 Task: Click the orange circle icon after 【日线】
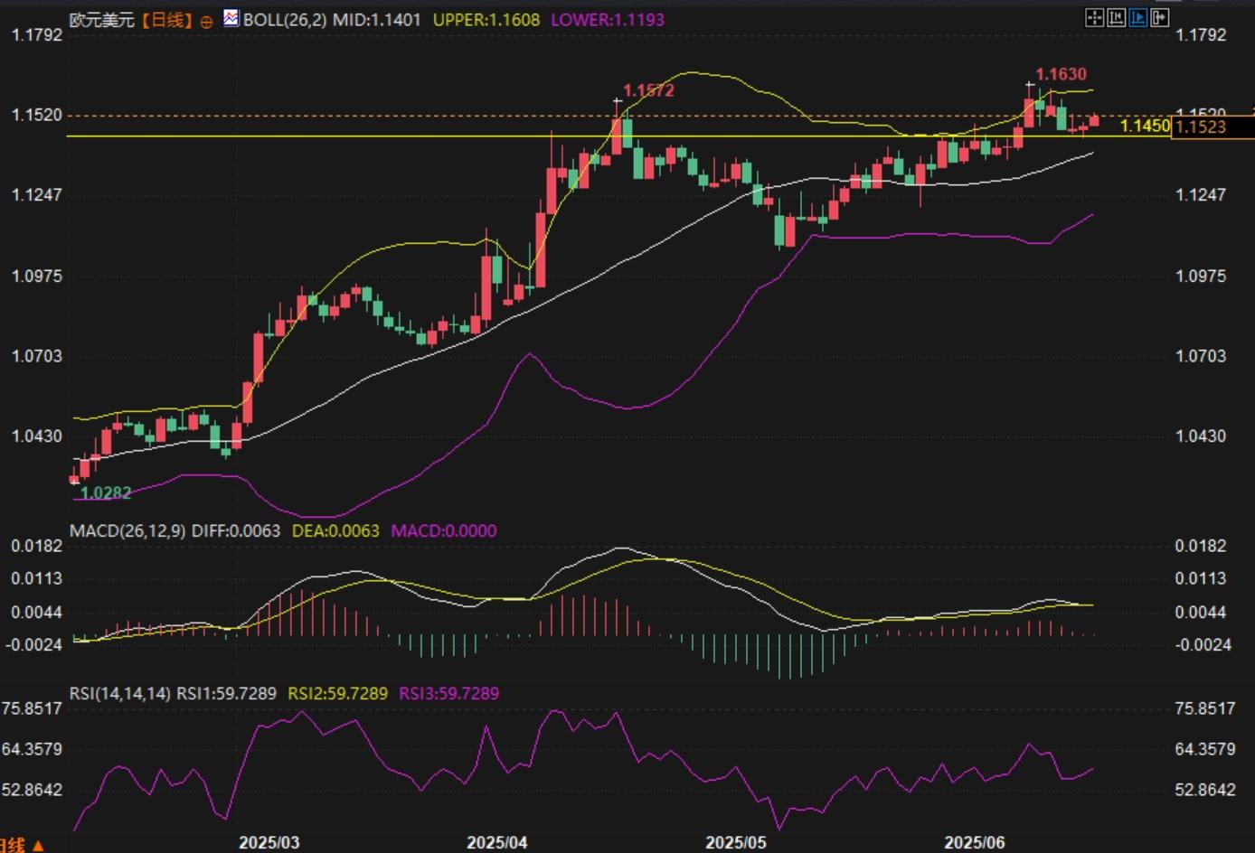coord(206,21)
